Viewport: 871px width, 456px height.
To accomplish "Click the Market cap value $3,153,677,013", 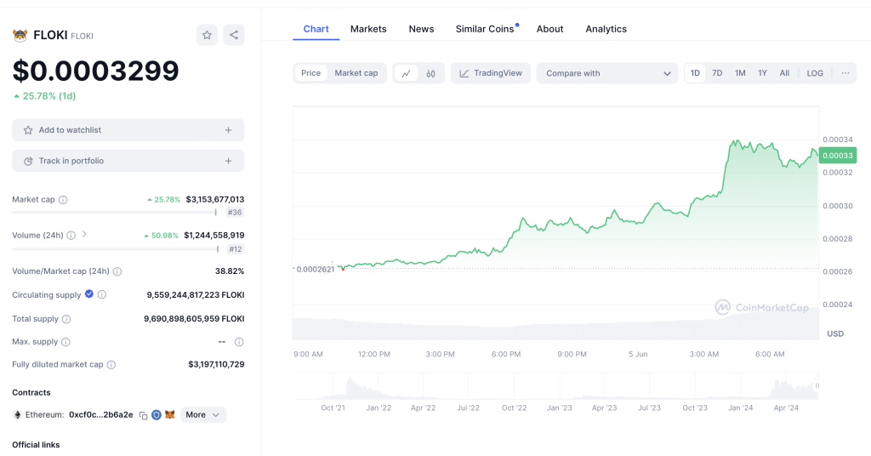I will click(x=215, y=199).
